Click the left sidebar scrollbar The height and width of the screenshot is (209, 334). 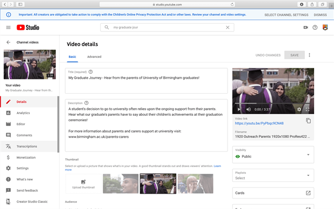point(58,124)
